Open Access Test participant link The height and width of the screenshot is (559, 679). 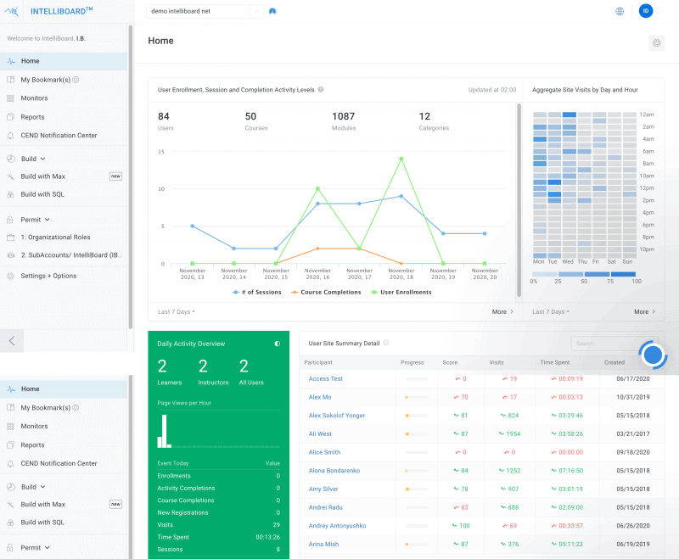coord(326,378)
